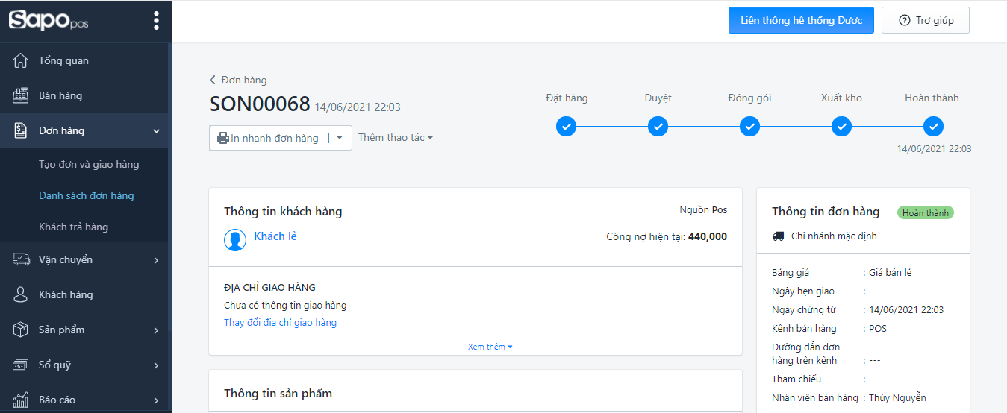The width and height of the screenshot is (1007, 413).
Task: Click the Đặt hàng step checkmark
Action: pyautogui.click(x=567, y=127)
